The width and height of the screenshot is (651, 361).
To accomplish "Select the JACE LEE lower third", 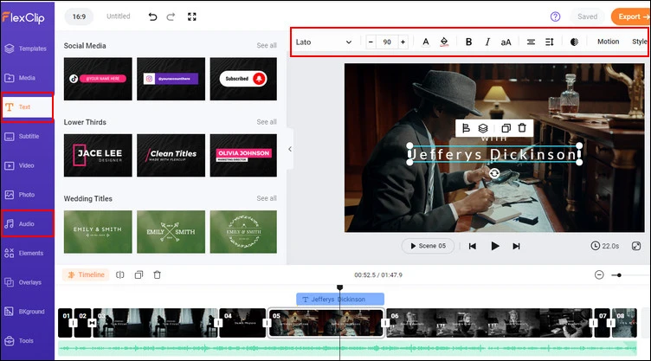I will tap(98, 155).
